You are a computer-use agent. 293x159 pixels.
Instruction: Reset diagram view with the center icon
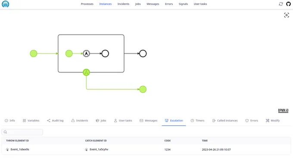click(x=287, y=15)
